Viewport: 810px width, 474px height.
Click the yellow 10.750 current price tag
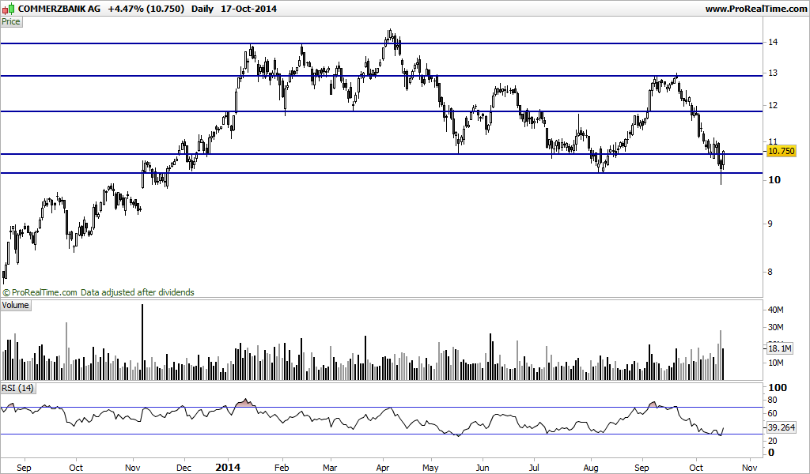[x=781, y=151]
